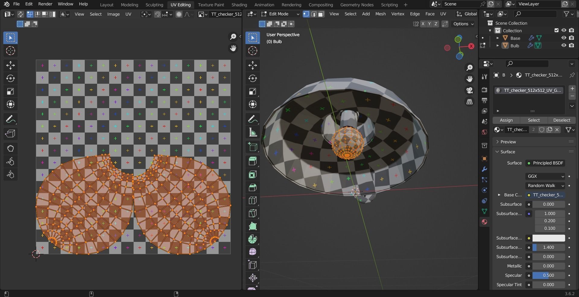
Task: Click the Principled BSDF surface button
Action: (x=545, y=163)
